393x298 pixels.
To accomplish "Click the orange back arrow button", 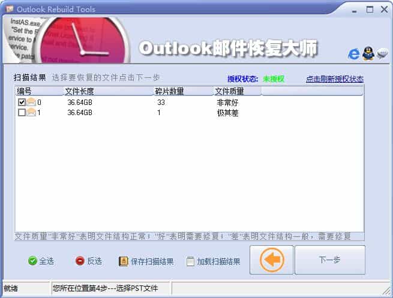I will pos(271,260).
